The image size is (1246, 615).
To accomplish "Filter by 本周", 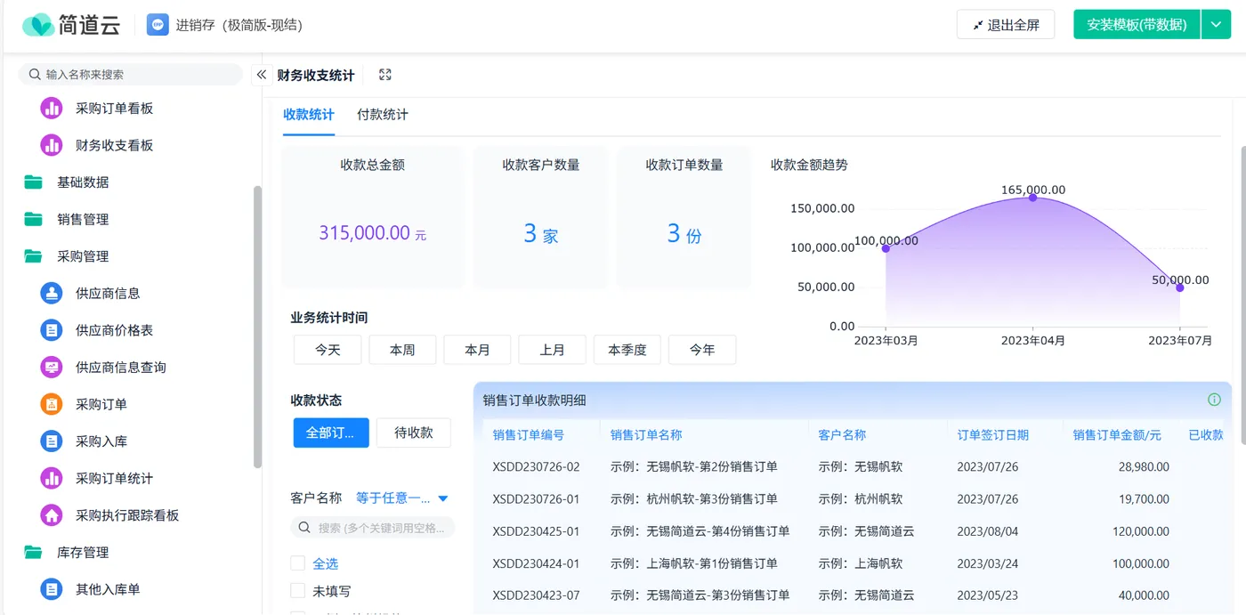I will click(402, 350).
